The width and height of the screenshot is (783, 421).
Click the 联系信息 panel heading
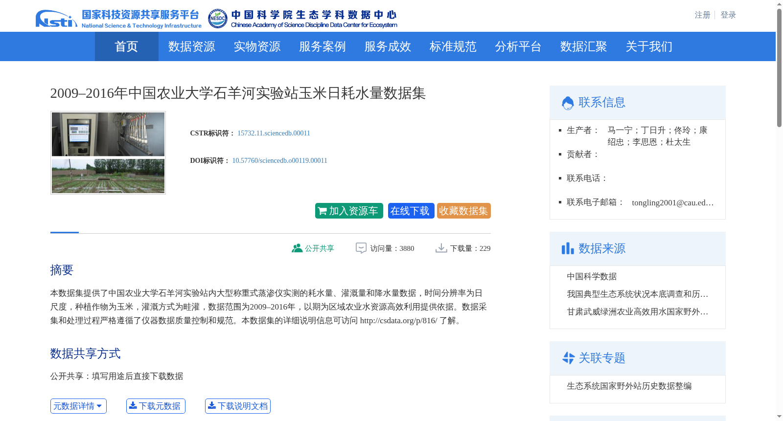602,102
